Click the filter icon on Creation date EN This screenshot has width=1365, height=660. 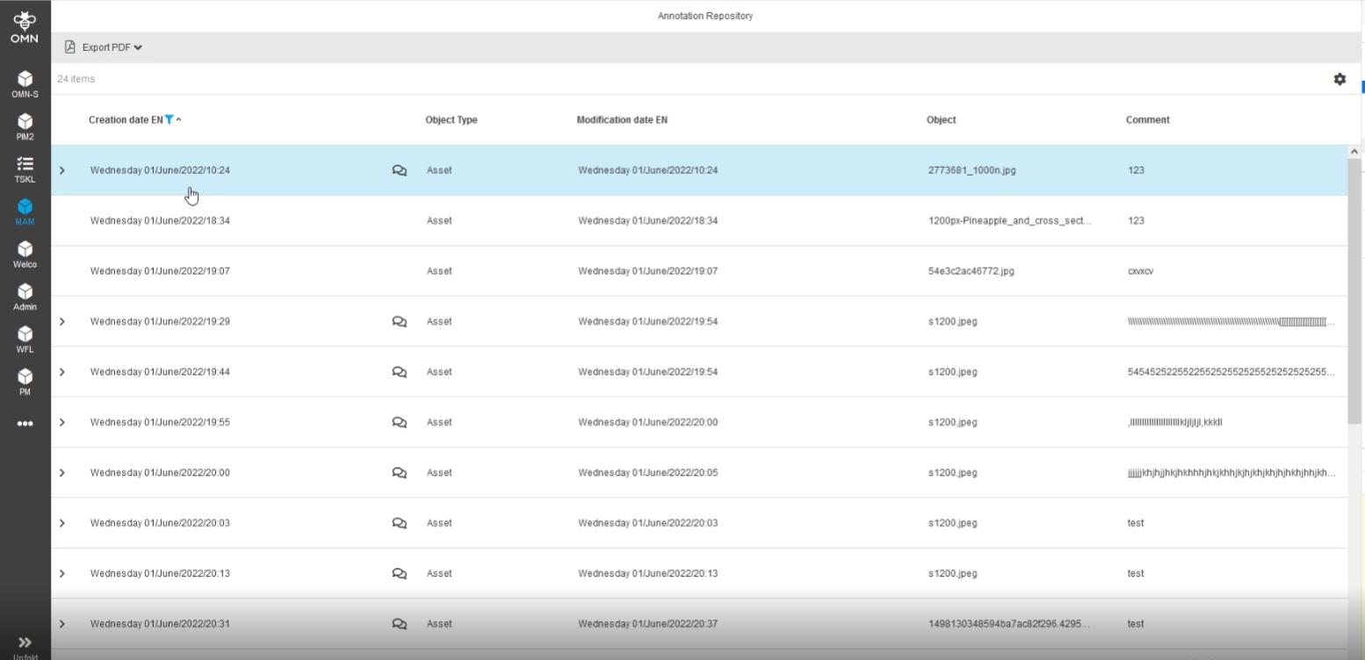click(x=169, y=119)
